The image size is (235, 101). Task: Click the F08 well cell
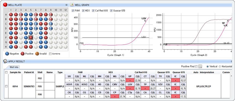(40, 94)
